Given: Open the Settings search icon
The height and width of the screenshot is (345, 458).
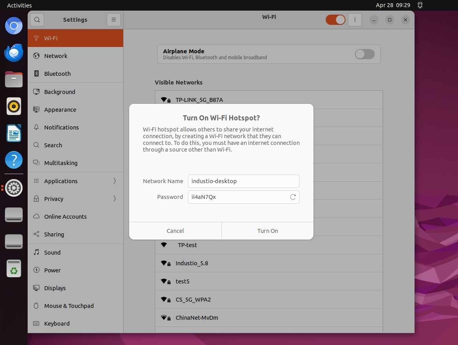Looking at the screenshot, I should (x=37, y=19).
